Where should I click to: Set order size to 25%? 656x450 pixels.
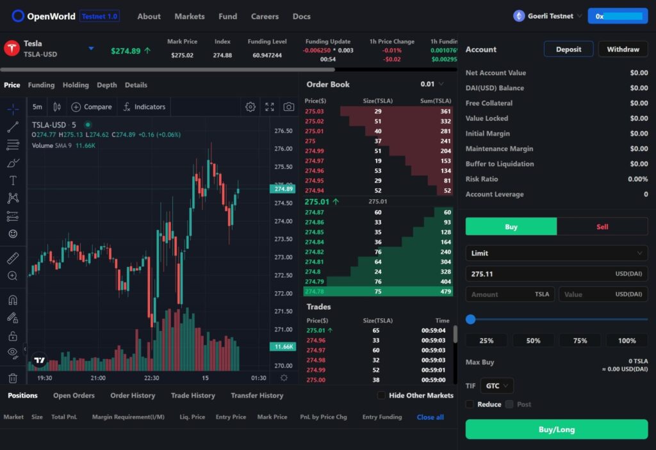tap(486, 341)
